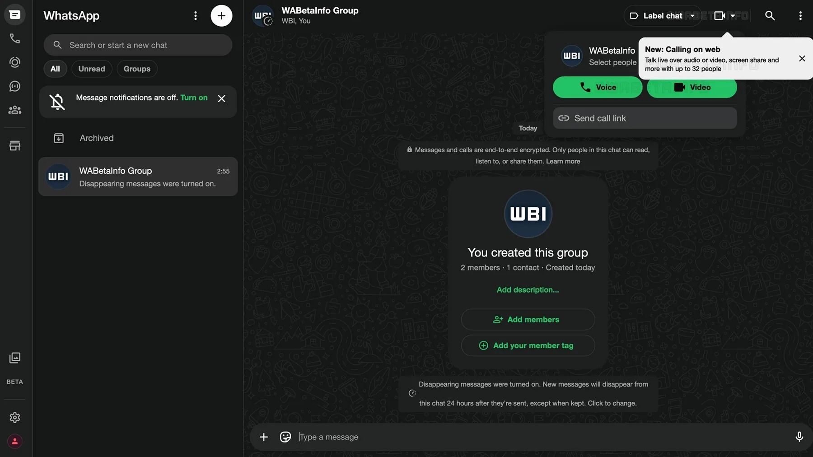Open the Communities icon in sidebar
This screenshot has width=813, height=457.
click(15, 110)
